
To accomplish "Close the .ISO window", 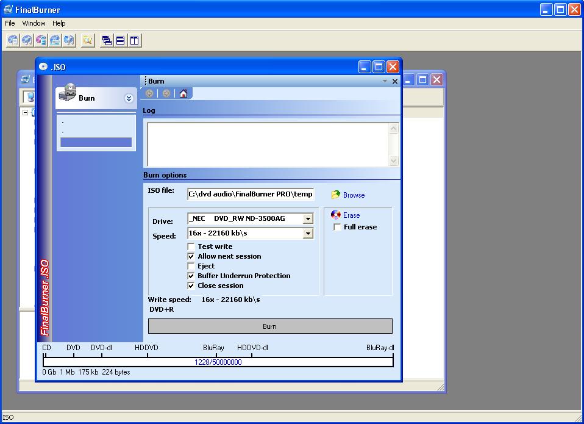I will pyautogui.click(x=393, y=67).
